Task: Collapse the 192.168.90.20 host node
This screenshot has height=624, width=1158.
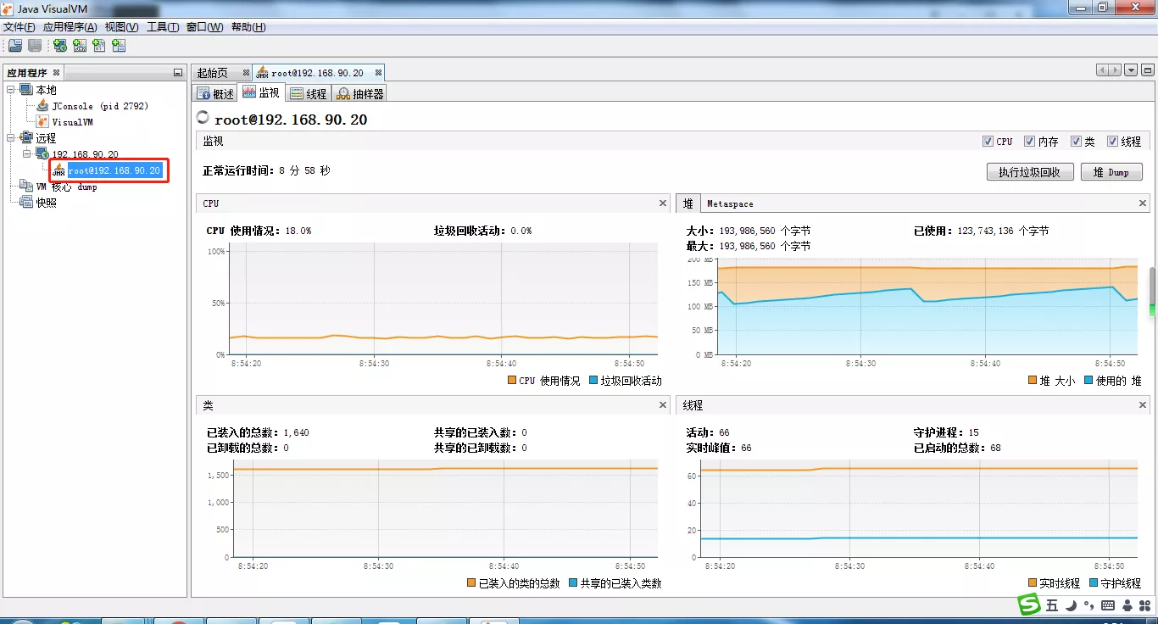Action: pyautogui.click(x=27, y=154)
